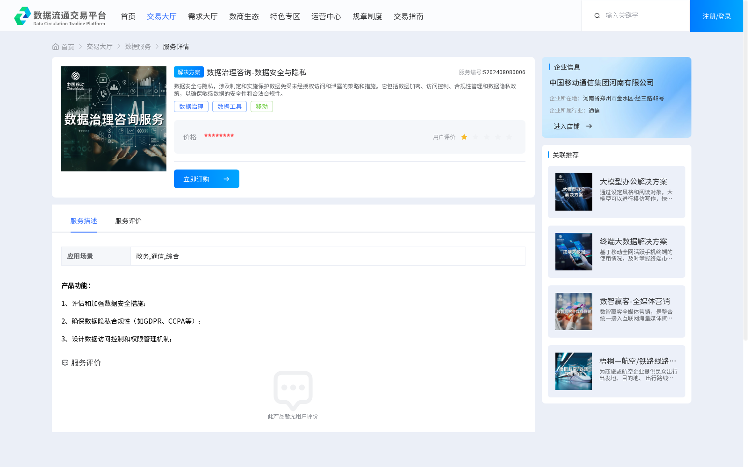Screen dimensions: 748x467
Task: Click the 终端大数据解决方案 title
Action: pyautogui.click(x=633, y=241)
